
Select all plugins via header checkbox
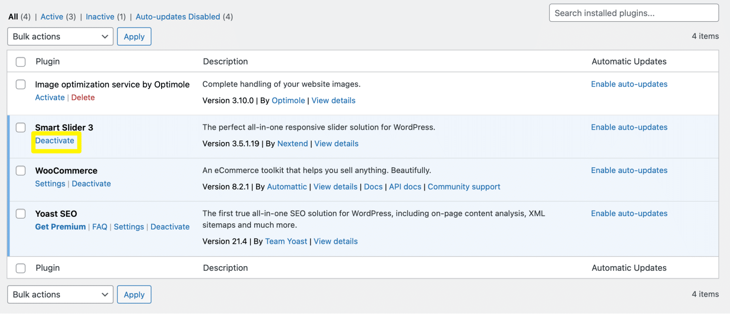tap(20, 62)
